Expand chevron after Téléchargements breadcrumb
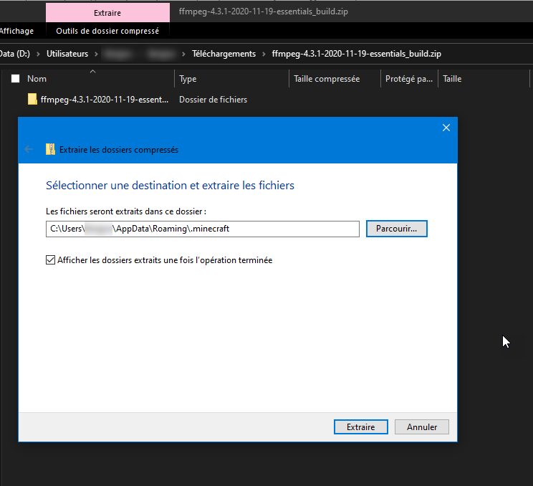 tap(264, 54)
